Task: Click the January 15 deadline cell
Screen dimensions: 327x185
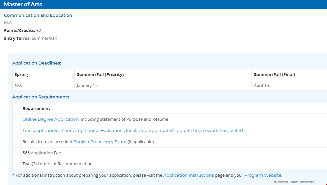Action: pyautogui.click(x=87, y=86)
